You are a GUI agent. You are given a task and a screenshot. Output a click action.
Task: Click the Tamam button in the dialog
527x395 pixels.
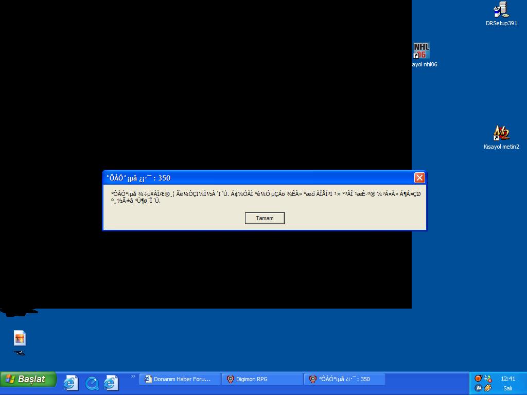[265, 218]
